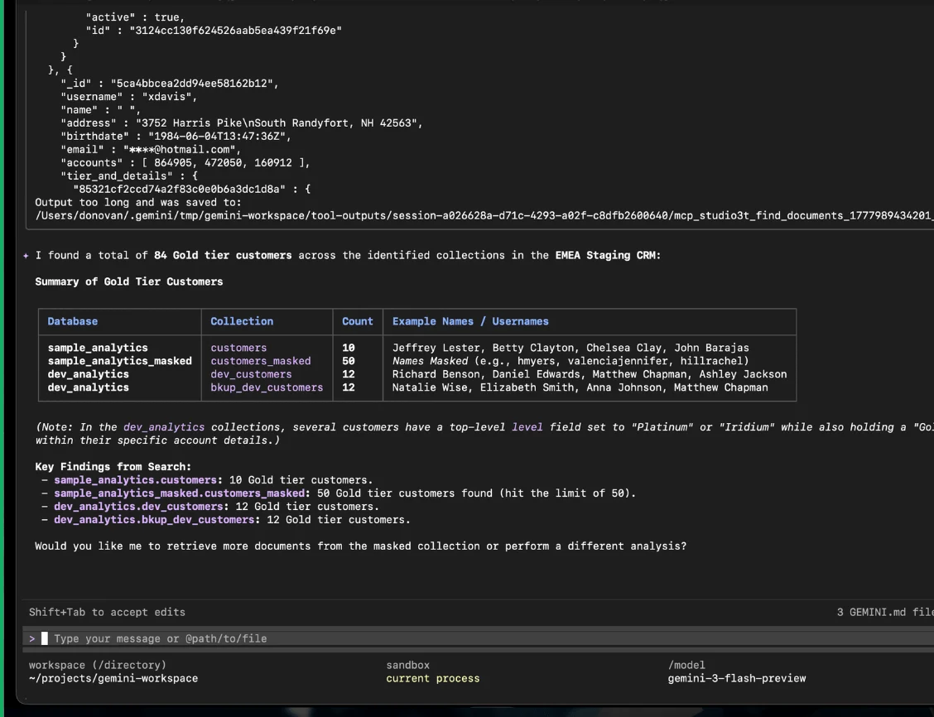Image resolution: width=934 pixels, height=717 pixels.
Task: Click the '"85321cf2ccd74a2f83c0e0b6a3dc1d8a"' key line
Action: (192, 190)
